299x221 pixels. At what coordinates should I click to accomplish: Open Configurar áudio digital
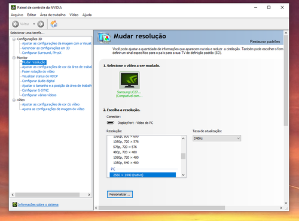(38, 81)
